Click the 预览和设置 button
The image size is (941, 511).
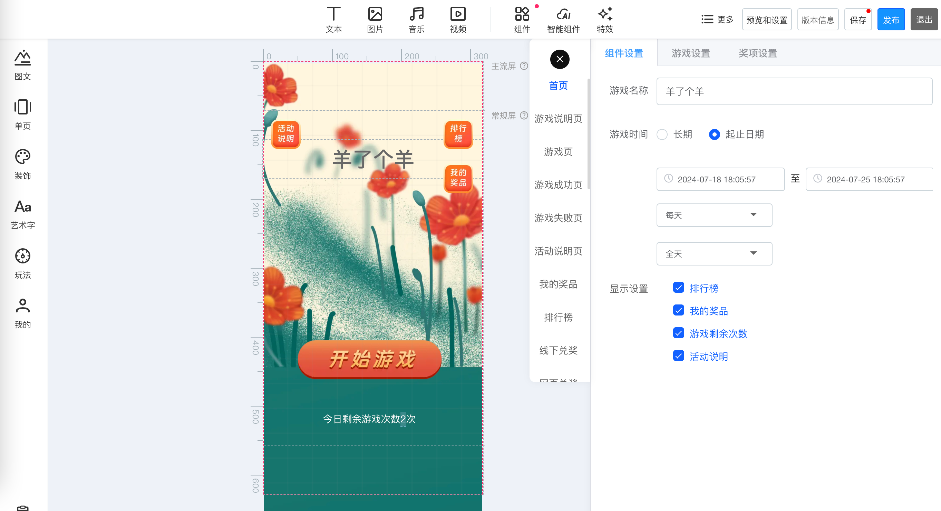(x=767, y=19)
